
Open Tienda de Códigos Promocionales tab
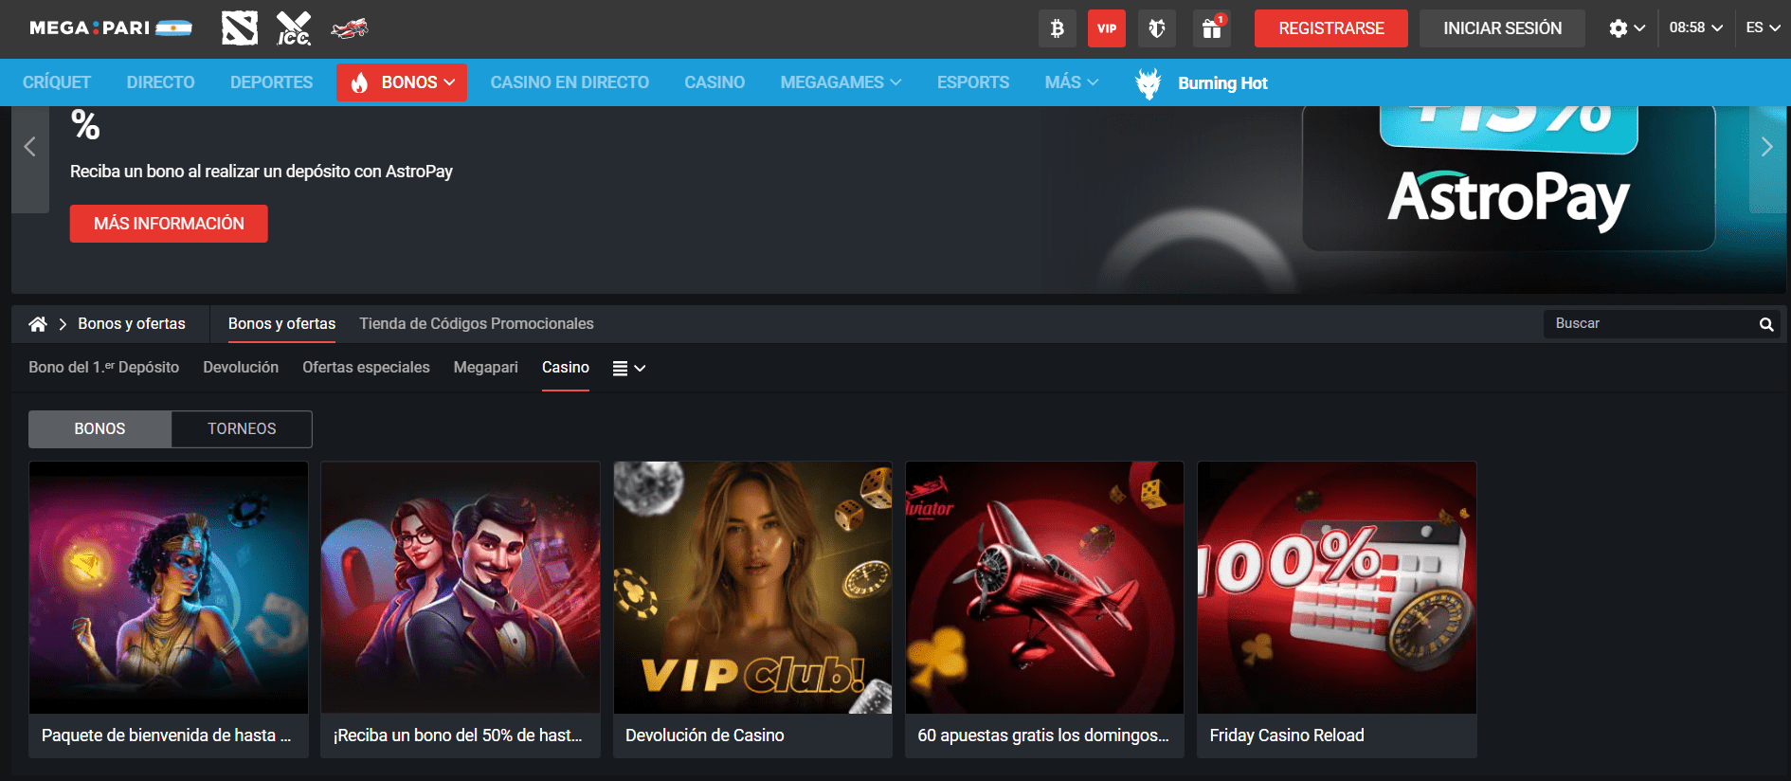pyautogui.click(x=477, y=324)
